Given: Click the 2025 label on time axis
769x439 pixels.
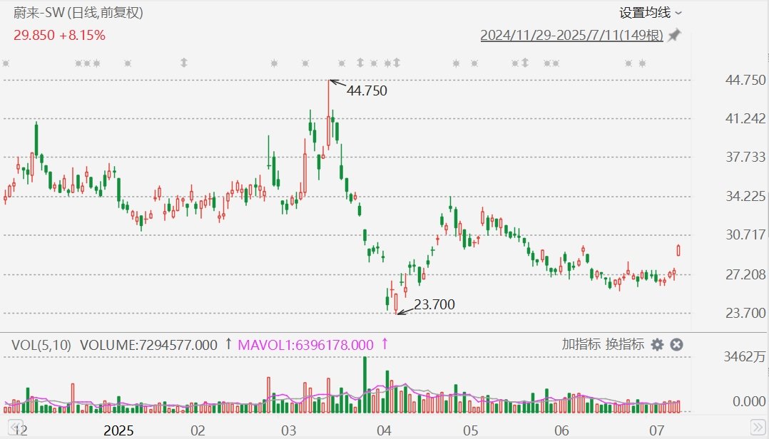Looking at the screenshot, I should [x=118, y=430].
